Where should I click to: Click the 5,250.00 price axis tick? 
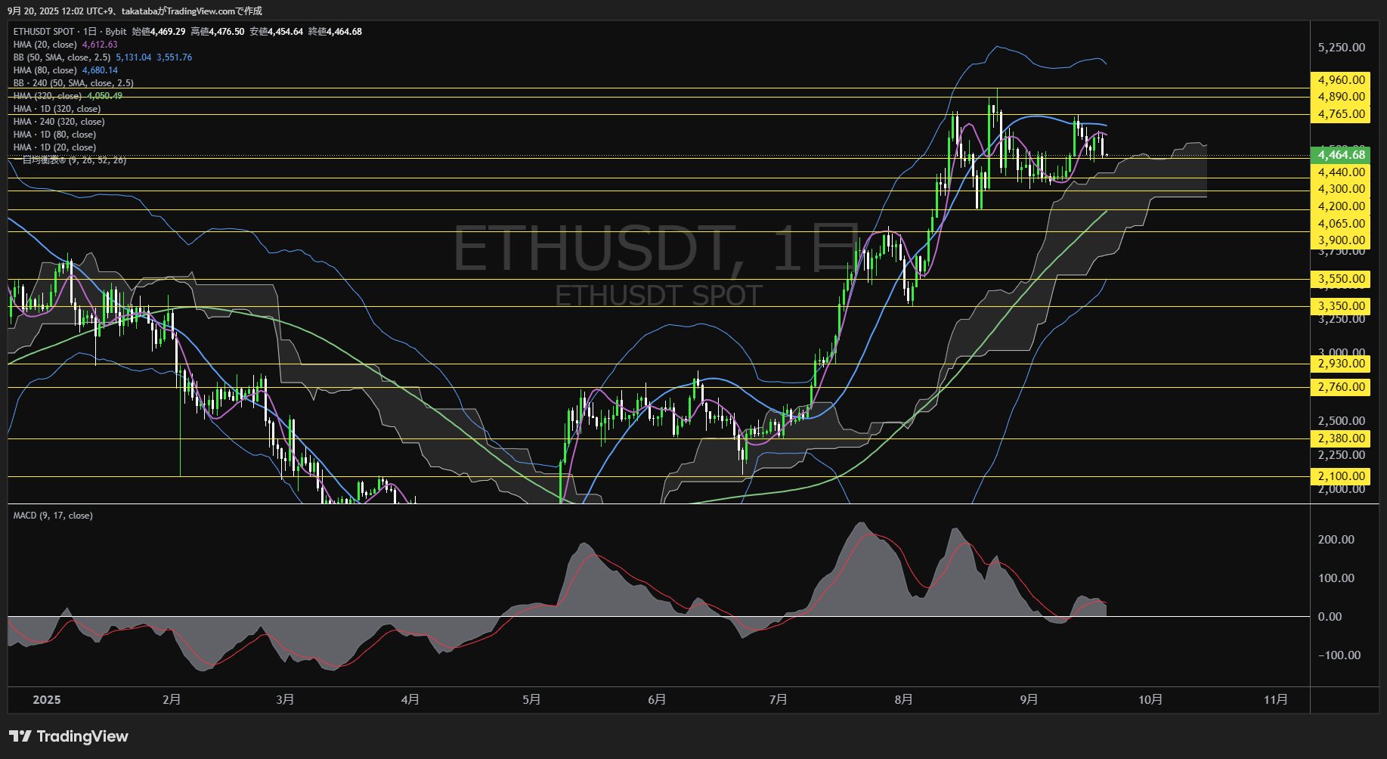1342,48
